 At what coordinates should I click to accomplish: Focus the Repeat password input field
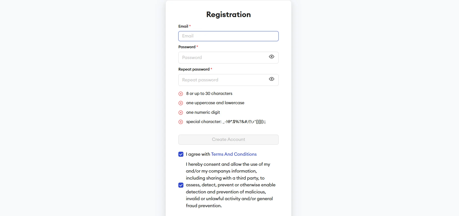coord(228,80)
